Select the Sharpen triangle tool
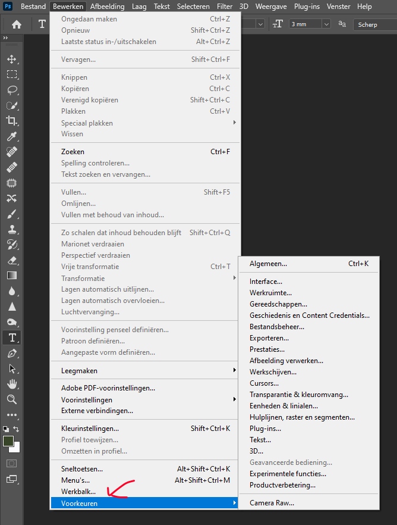Viewport: 397px width, 525px height. click(x=12, y=307)
